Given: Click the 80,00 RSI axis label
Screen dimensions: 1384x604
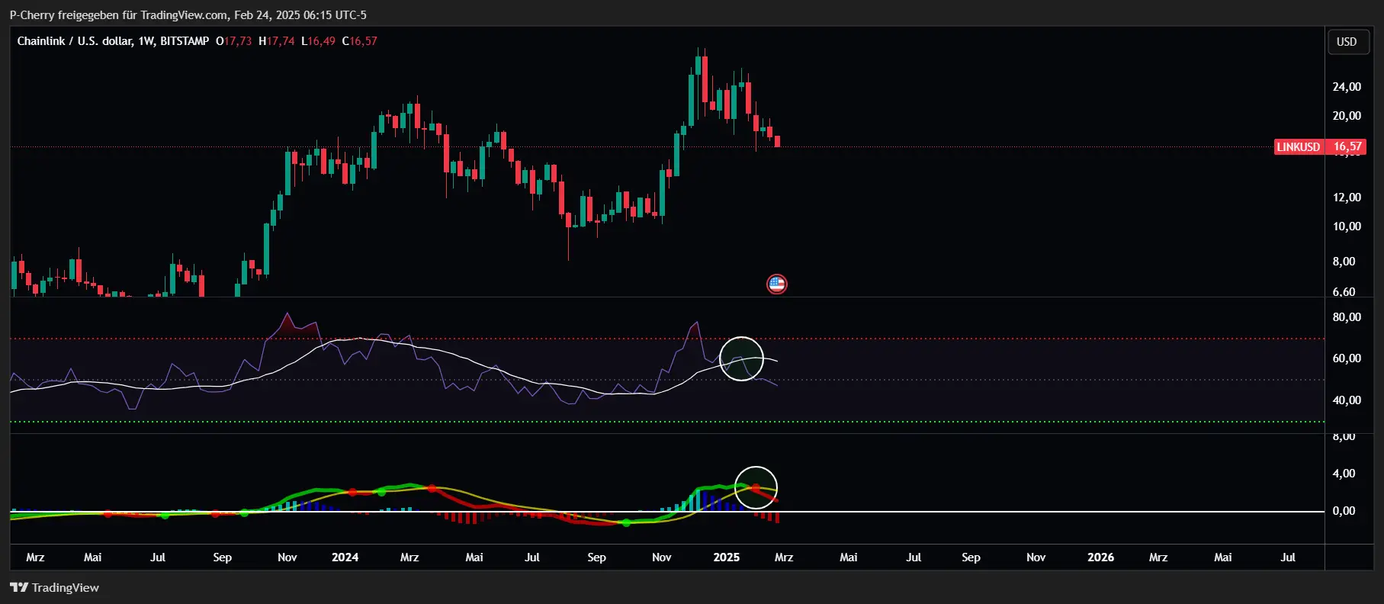Looking at the screenshot, I should pos(1347,317).
